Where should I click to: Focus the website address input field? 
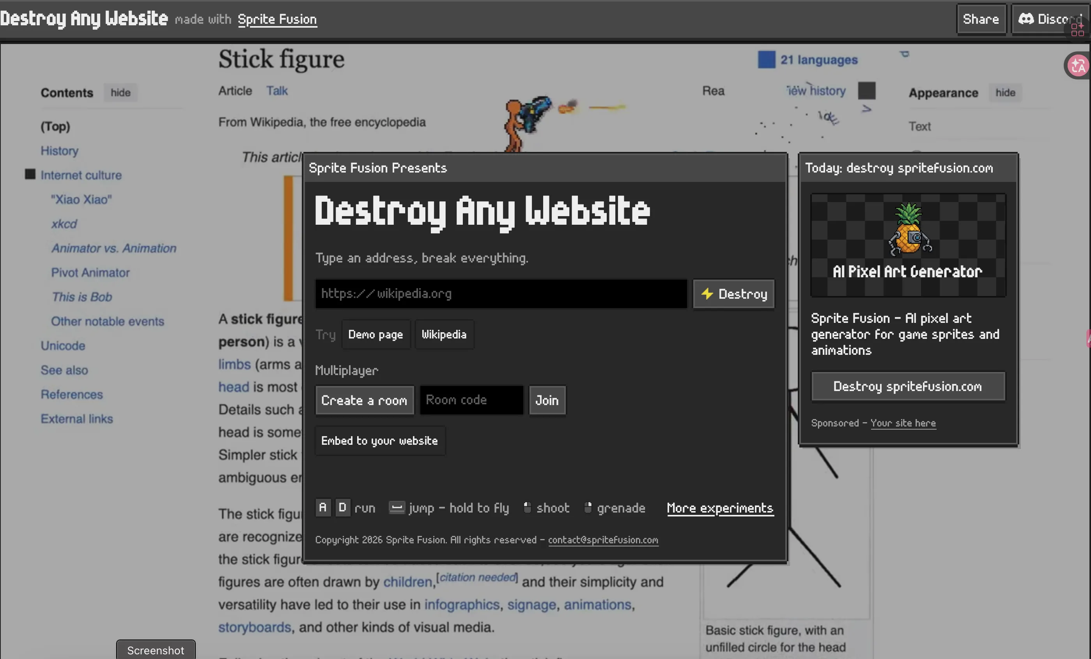tap(501, 294)
